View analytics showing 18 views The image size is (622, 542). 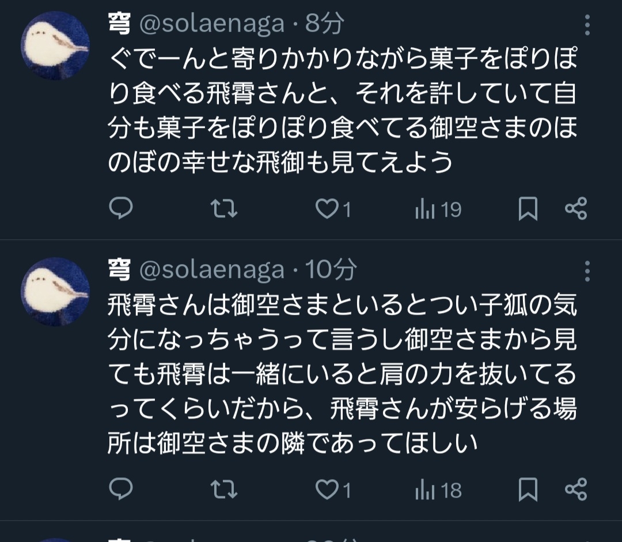[x=438, y=491]
